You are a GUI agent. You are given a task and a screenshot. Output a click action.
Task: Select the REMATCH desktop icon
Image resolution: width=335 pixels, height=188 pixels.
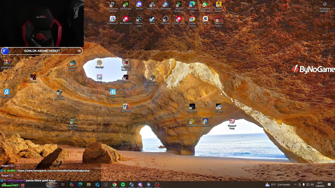[x=205, y=122]
